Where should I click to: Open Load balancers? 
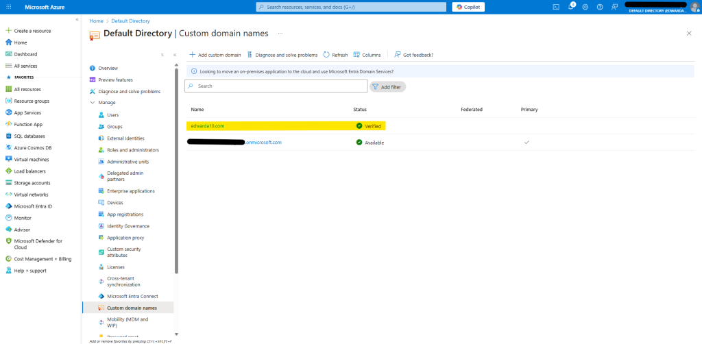(x=25, y=171)
